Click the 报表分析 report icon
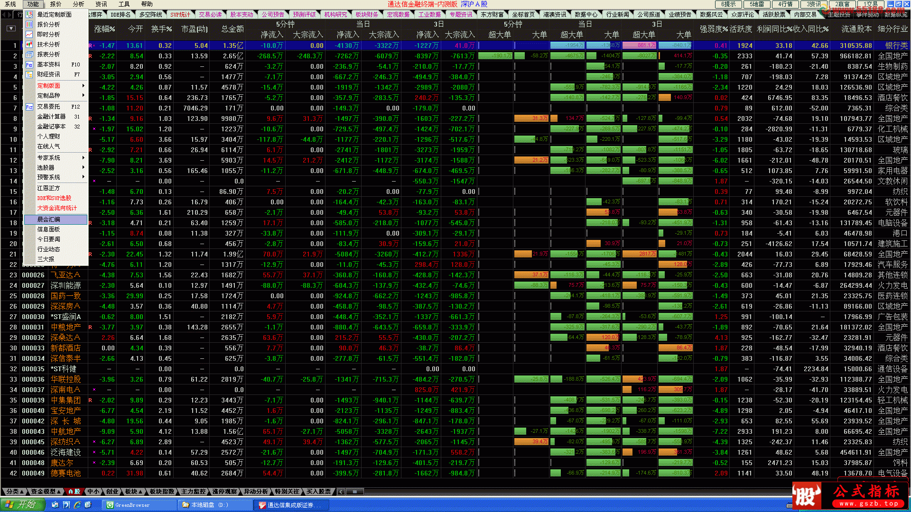The height and width of the screenshot is (512, 911). click(29, 55)
